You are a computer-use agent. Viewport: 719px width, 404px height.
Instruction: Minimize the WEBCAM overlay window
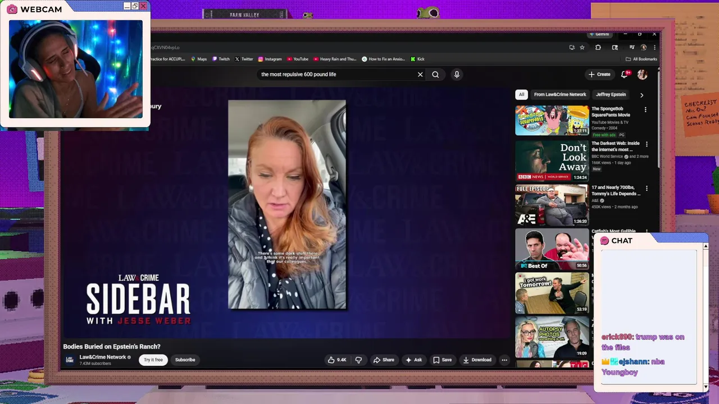coord(127,6)
